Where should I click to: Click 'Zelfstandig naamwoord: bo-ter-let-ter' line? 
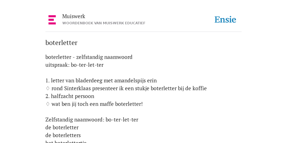(x=92, y=120)
